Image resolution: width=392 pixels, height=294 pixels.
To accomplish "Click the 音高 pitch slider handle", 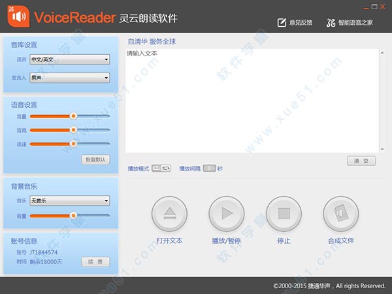I will pyautogui.click(x=73, y=130).
